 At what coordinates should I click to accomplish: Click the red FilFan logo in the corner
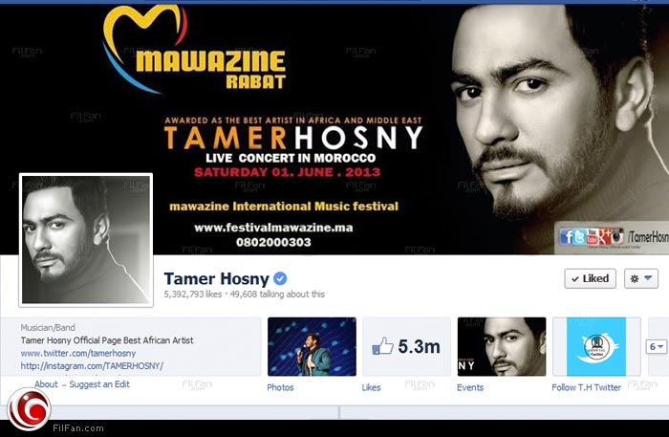pos(29,409)
